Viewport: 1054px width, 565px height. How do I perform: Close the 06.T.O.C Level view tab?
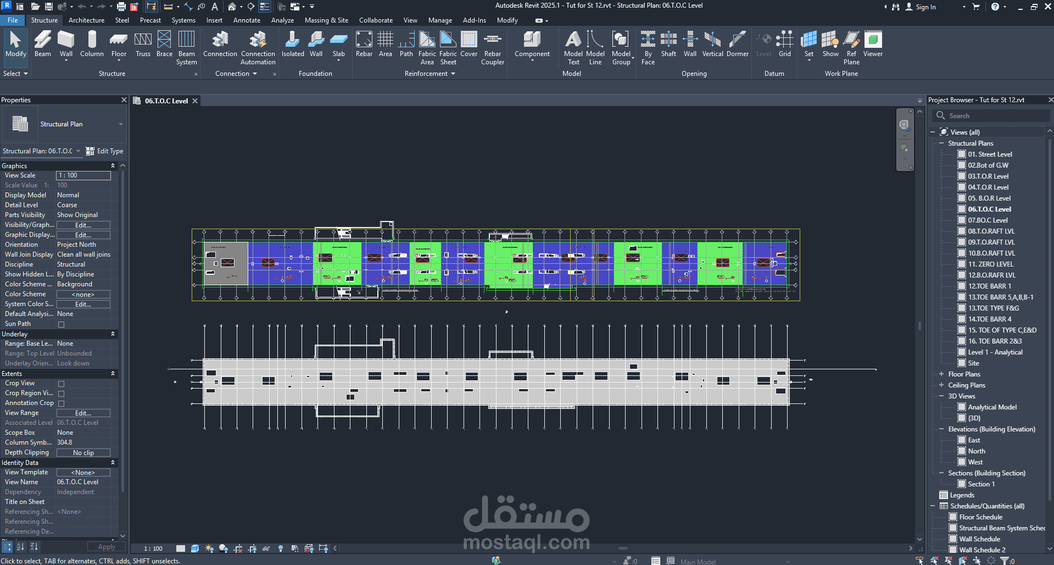click(x=195, y=101)
